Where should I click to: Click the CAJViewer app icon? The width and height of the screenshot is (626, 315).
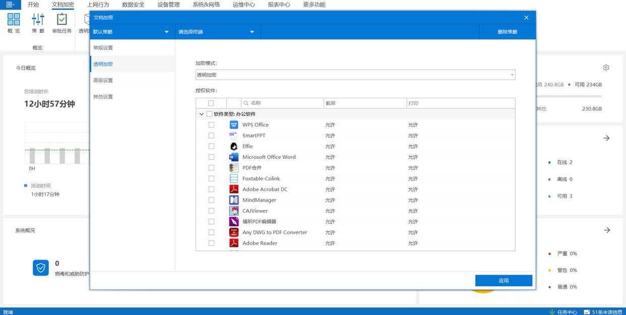pyautogui.click(x=234, y=211)
